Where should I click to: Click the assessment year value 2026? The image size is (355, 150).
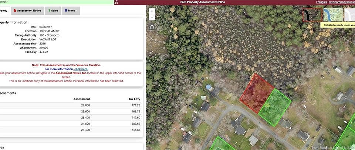point(42,44)
